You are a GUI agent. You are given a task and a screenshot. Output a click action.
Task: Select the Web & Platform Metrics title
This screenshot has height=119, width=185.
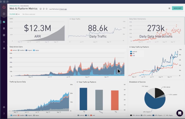[x=23, y=9]
